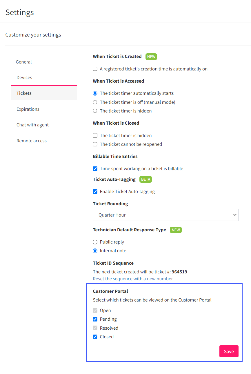Disable Ticket Auto-tagging checkbox
Image resolution: width=251 pixels, height=374 pixels.
[x=95, y=191]
